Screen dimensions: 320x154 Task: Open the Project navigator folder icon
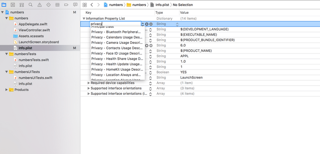tap(4, 5)
